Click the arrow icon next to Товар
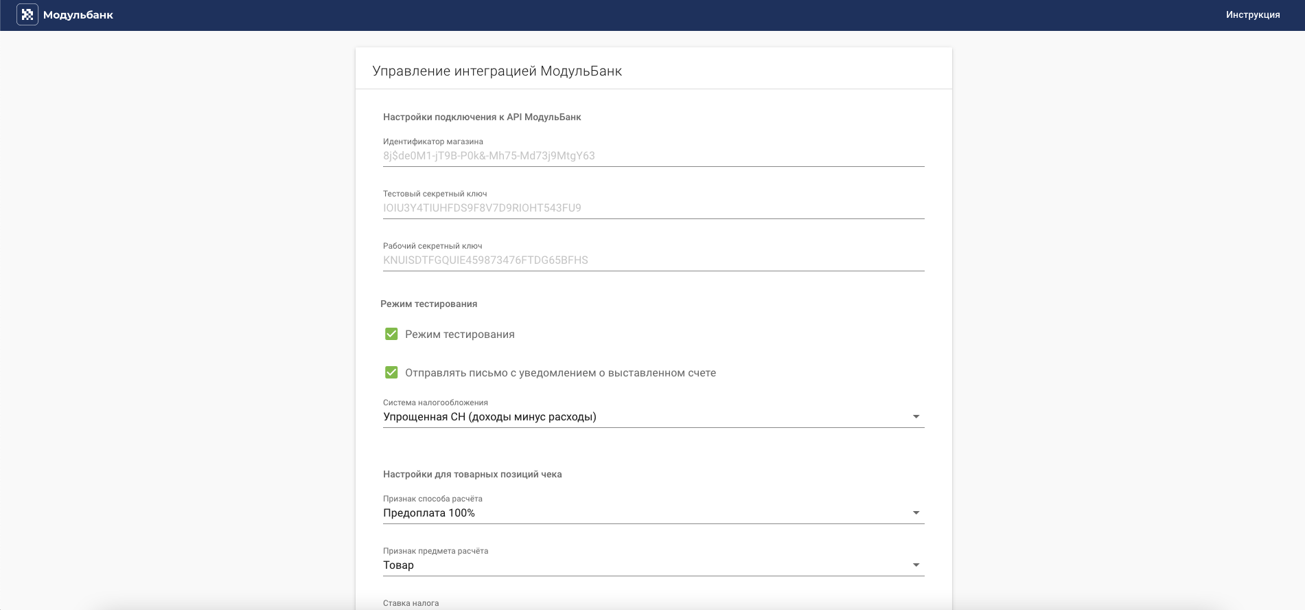This screenshot has width=1305, height=610. point(916,565)
